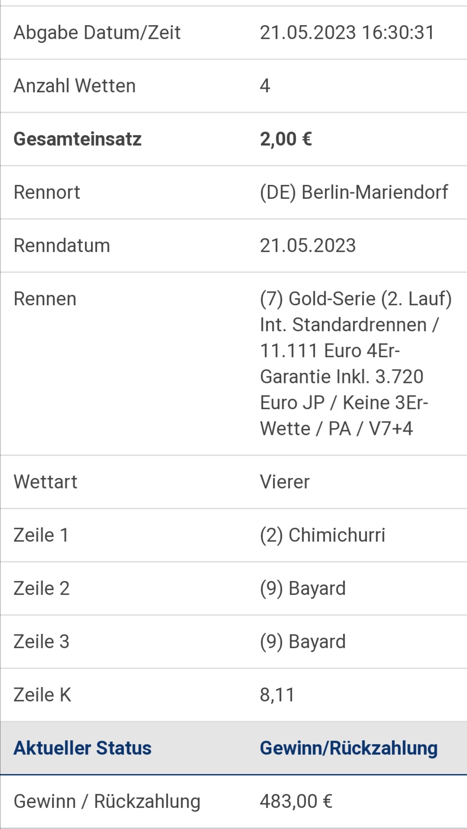467x829 pixels.
Task: Select the Rennen row label
Action: click(45, 299)
